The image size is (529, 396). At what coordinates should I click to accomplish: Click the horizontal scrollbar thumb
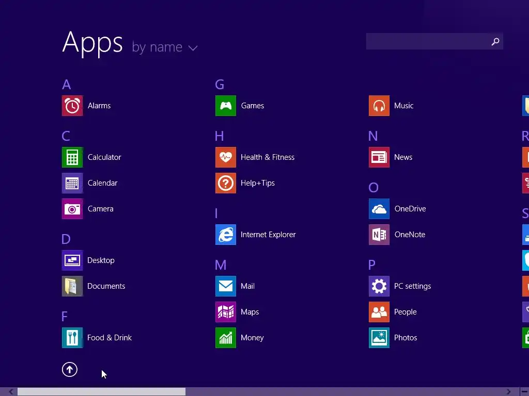102,392
